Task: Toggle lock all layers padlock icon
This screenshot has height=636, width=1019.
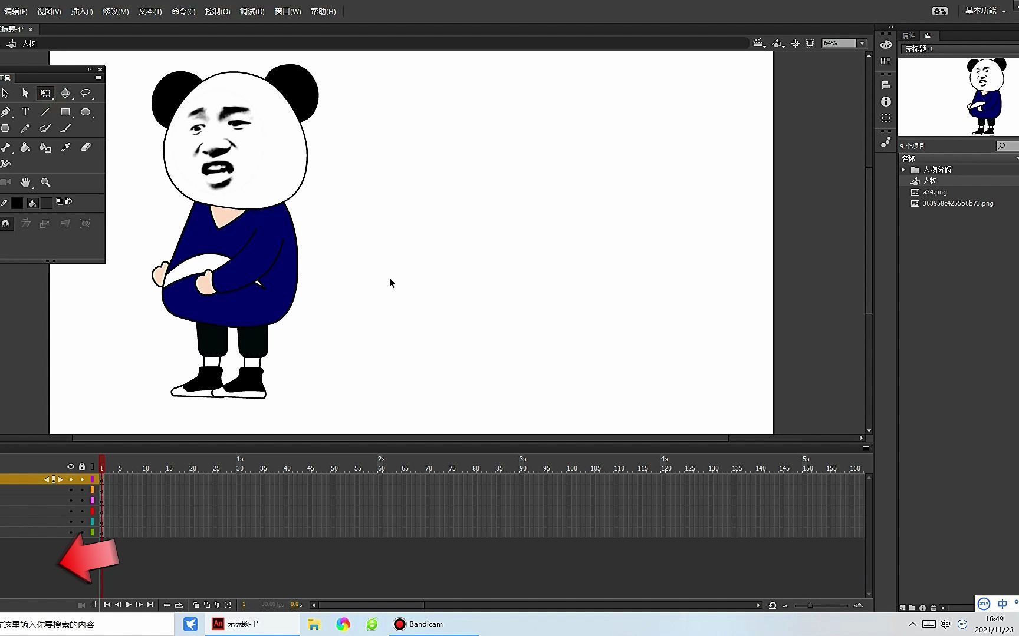Action: 82,466
